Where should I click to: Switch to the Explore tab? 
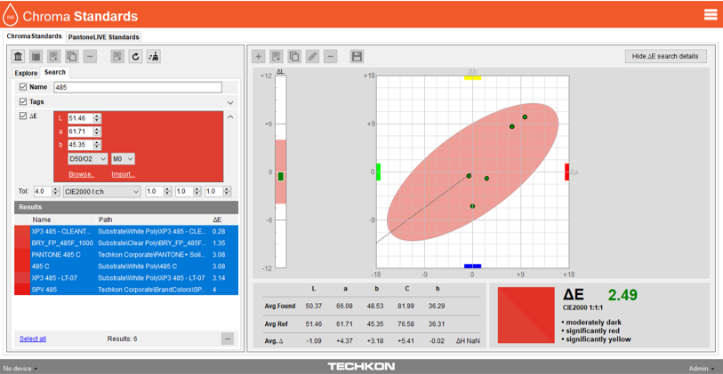pyautogui.click(x=26, y=73)
